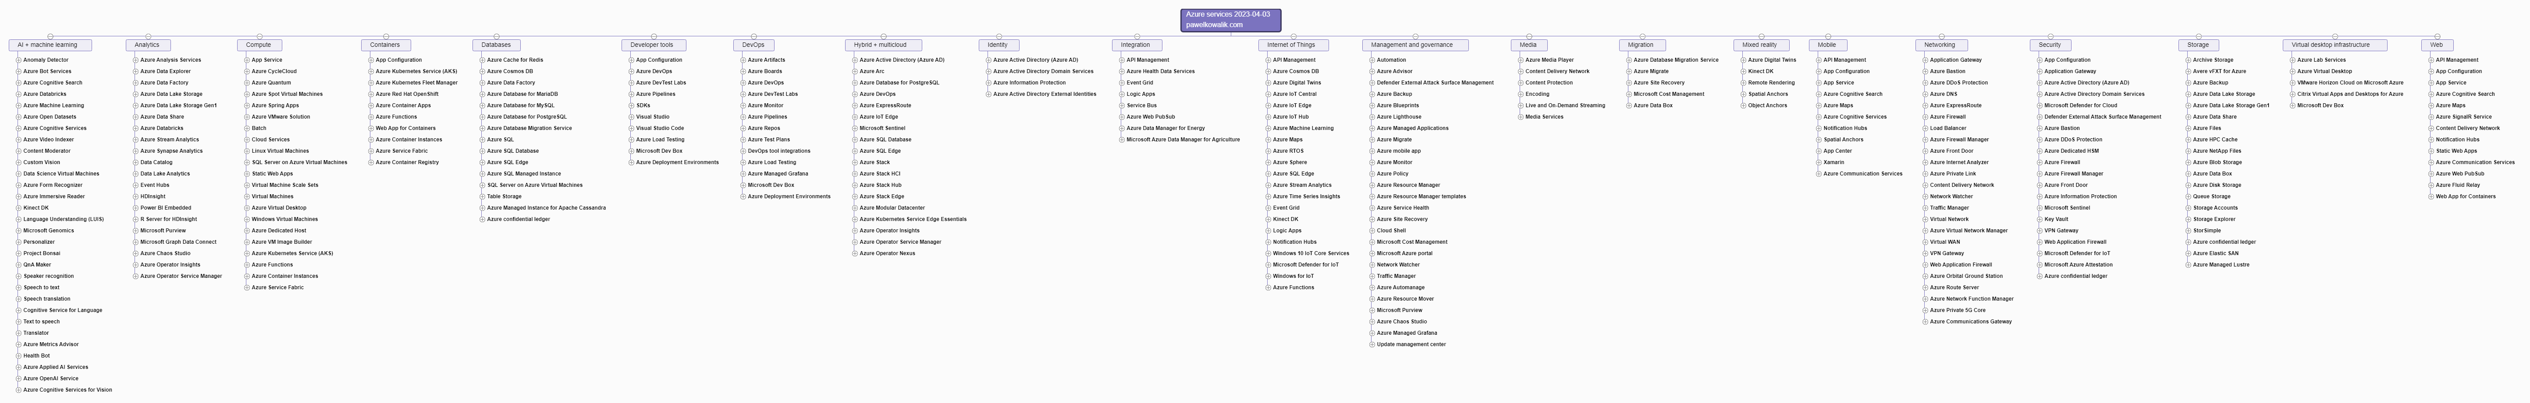
Task: Click the 'Azure Active Directory External Identities' item
Action: 1045,94
